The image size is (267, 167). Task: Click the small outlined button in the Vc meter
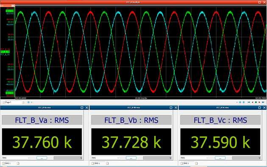(x=220, y=158)
